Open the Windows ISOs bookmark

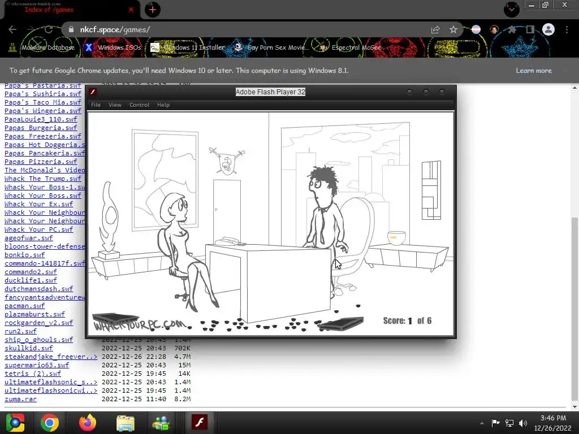coord(113,47)
